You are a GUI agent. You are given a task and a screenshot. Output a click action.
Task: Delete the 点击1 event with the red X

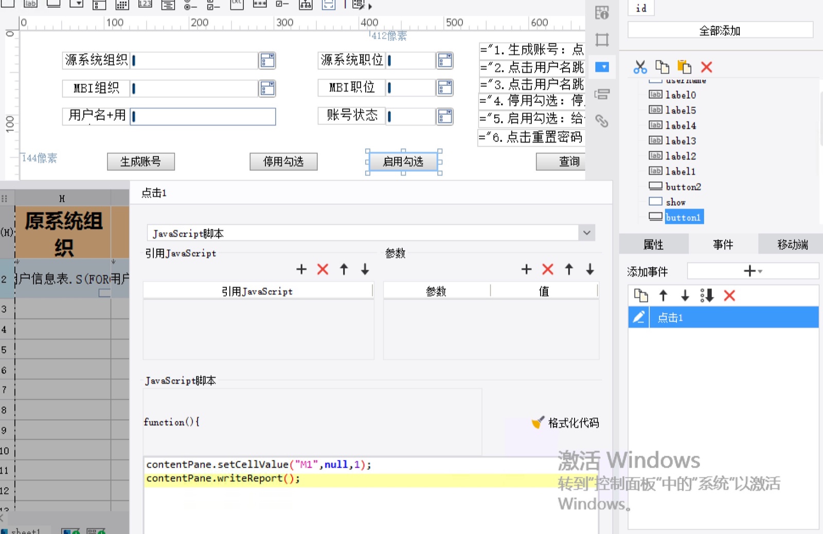tap(729, 295)
